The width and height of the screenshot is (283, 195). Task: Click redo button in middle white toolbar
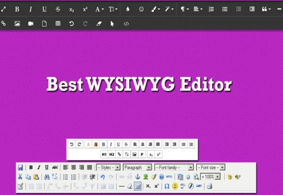click(x=79, y=144)
